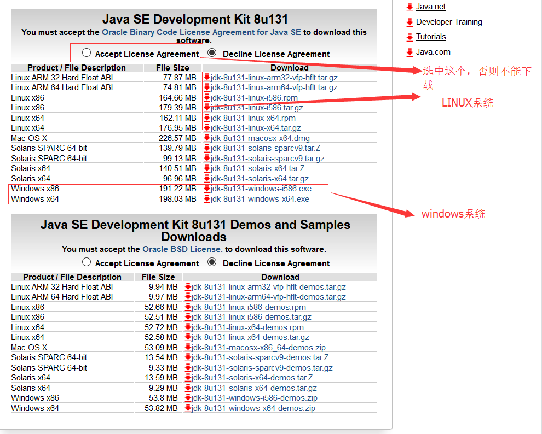Download jdk-8u131-linux-arm32-vfp-hflt.tar.gz
Image resolution: width=542 pixels, height=434 pixels.
pos(274,78)
